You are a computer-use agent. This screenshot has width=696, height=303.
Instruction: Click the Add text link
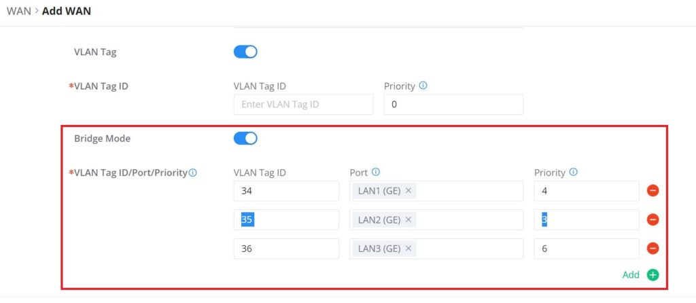[x=631, y=275]
